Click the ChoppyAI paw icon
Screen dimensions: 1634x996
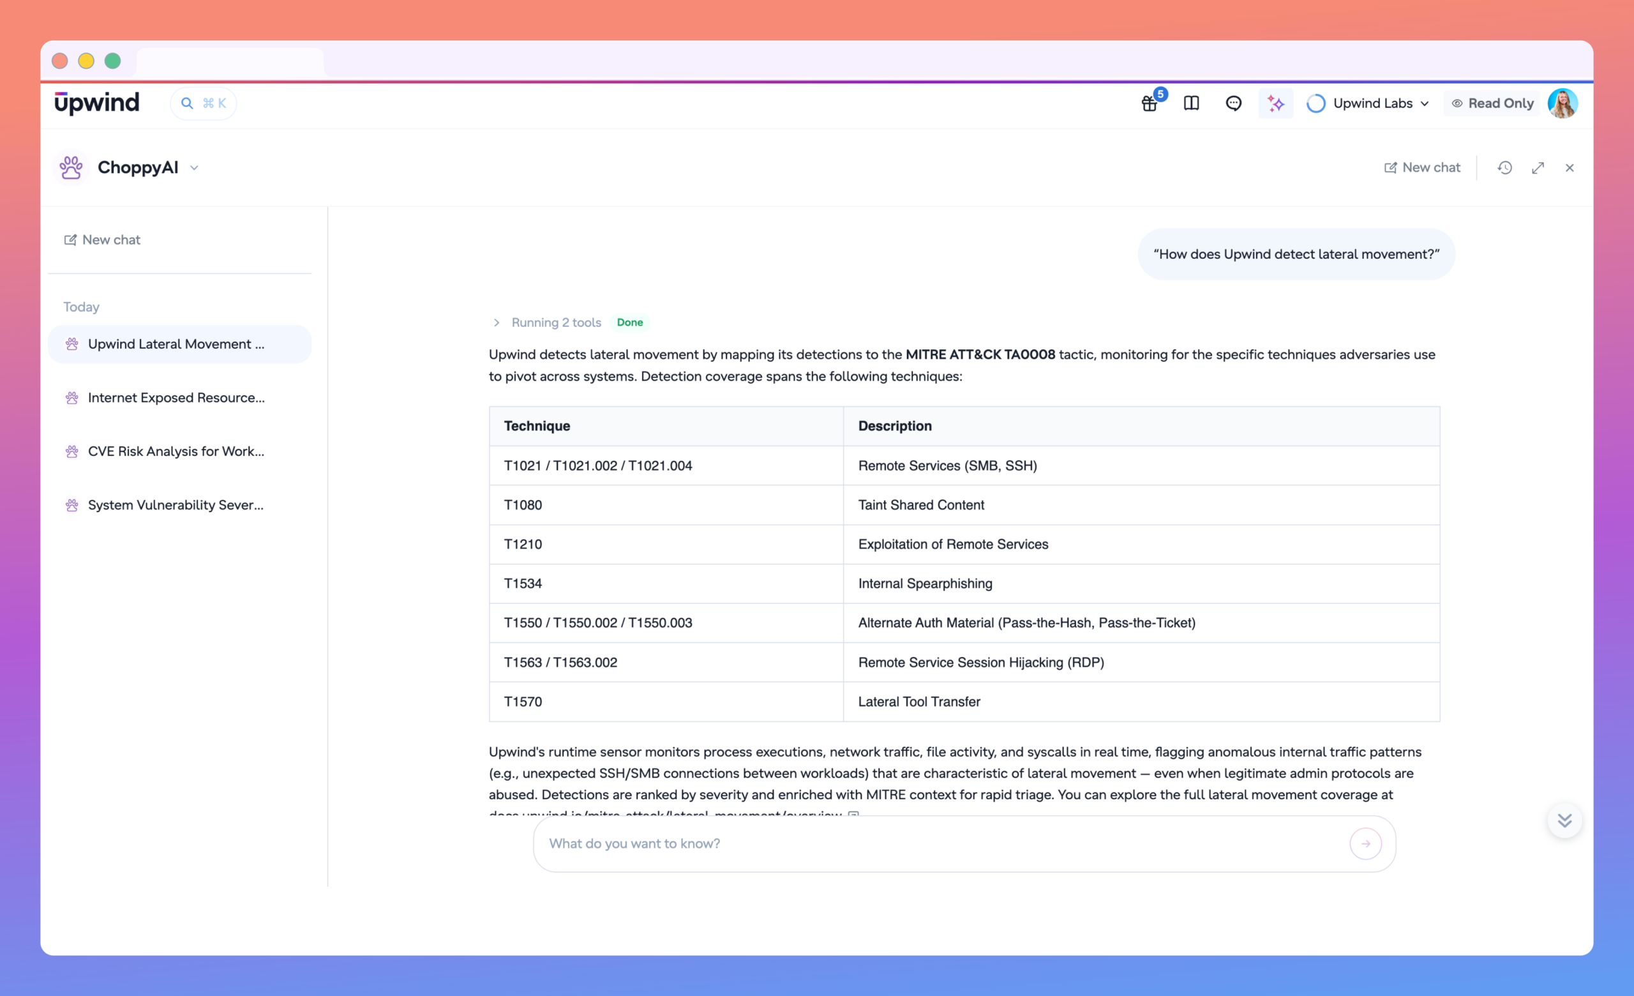[x=71, y=168]
